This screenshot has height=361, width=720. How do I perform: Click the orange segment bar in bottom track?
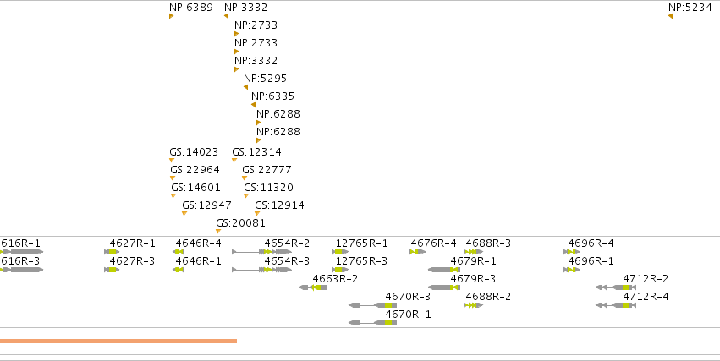pyautogui.click(x=118, y=342)
